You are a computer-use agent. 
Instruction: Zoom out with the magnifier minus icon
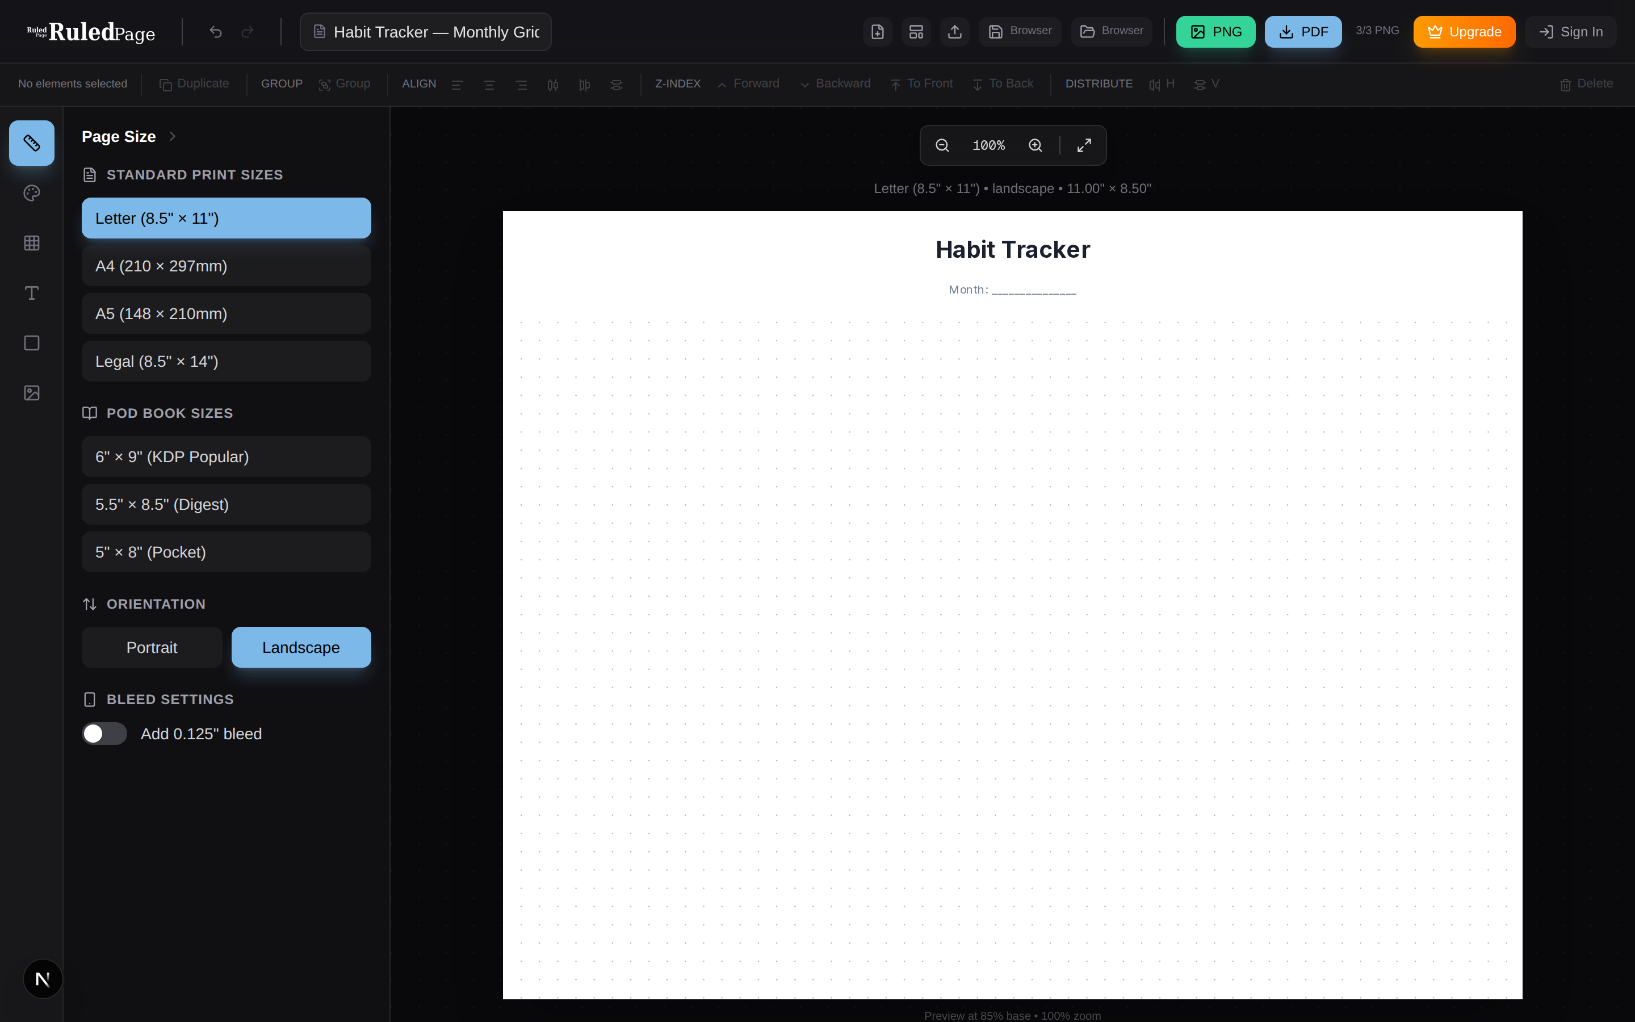(942, 145)
